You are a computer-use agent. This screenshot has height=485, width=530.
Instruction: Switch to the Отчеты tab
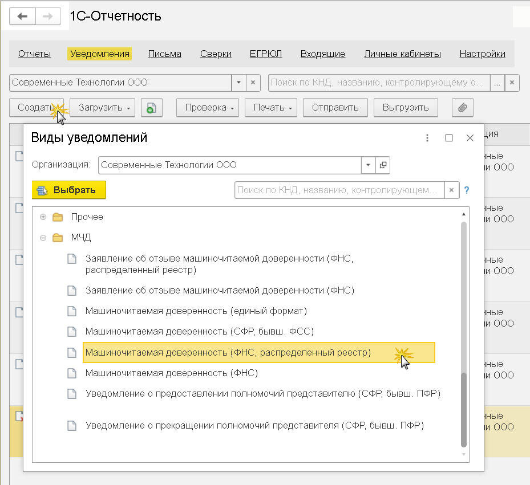34,54
